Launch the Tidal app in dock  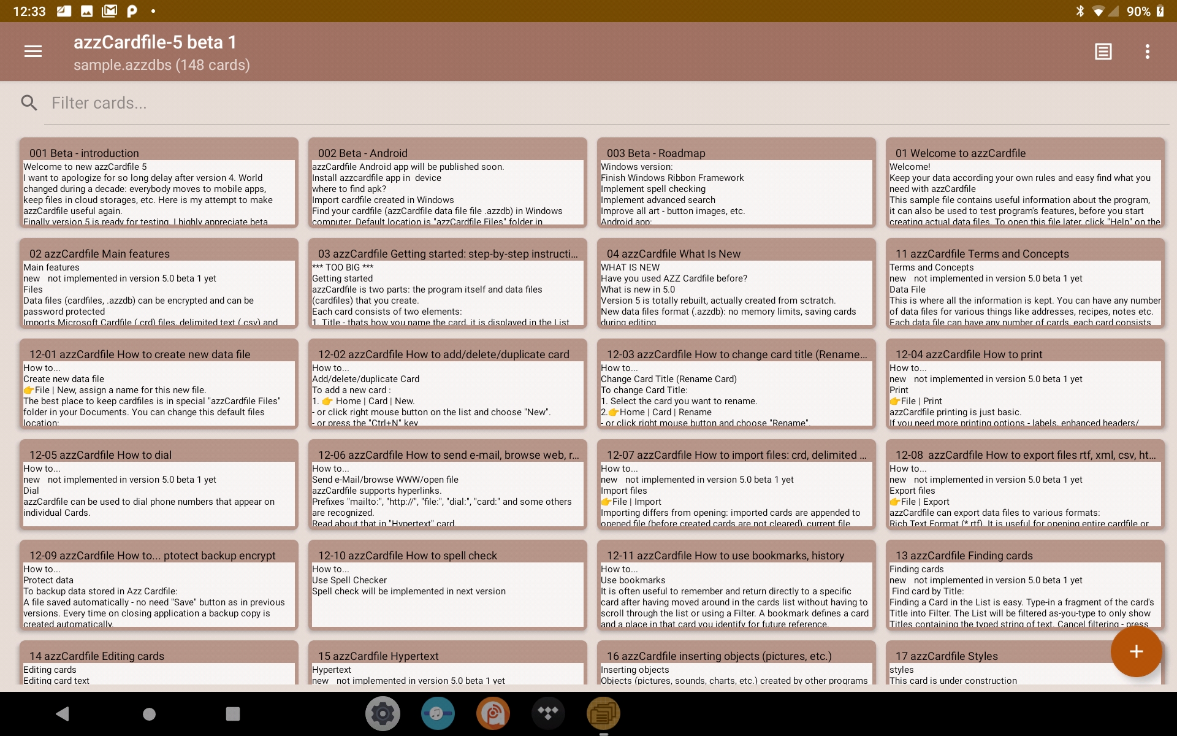548,713
